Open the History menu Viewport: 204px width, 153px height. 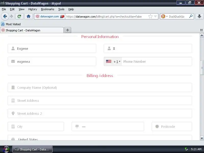33,9
